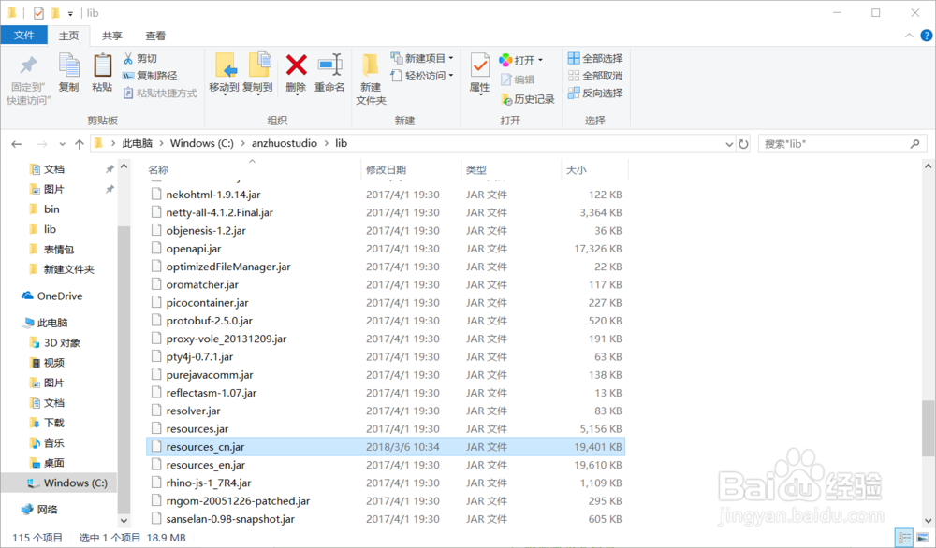The height and width of the screenshot is (548, 936).
Task: Click Paste shortcut in the ribbon
Action: click(159, 93)
